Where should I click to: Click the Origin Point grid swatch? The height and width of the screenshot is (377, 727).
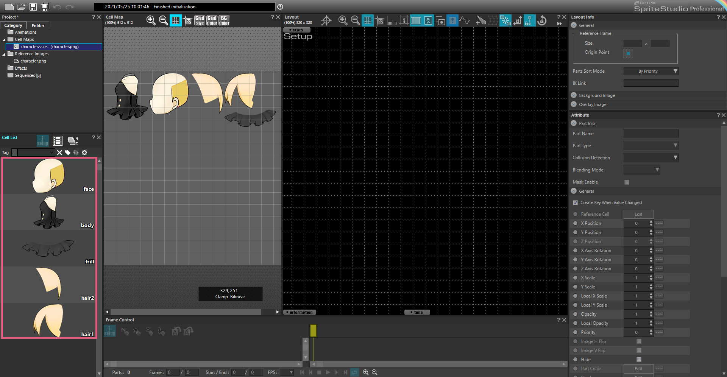pyautogui.click(x=628, y=53)
